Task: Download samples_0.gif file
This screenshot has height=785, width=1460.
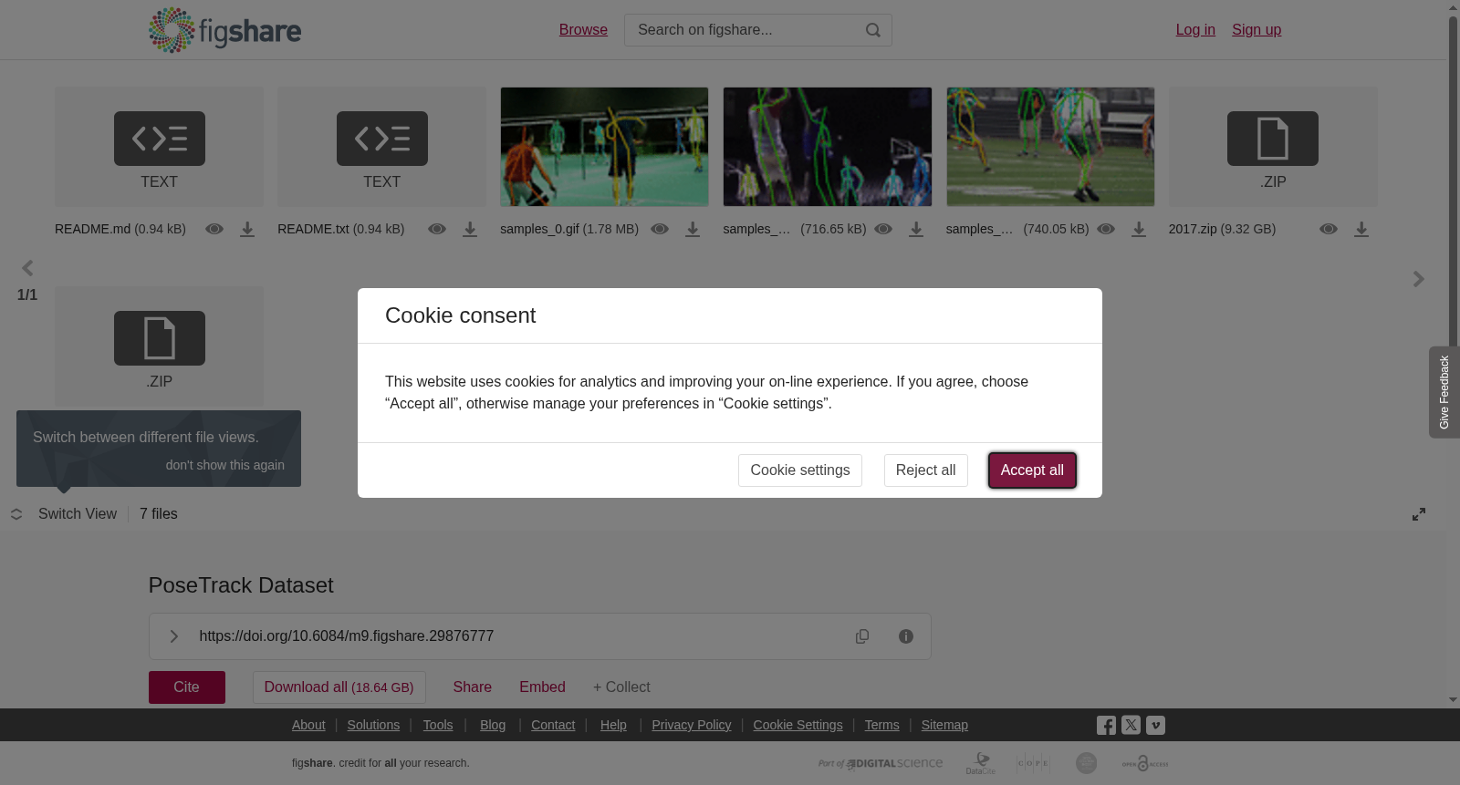Action: [693, 230]
